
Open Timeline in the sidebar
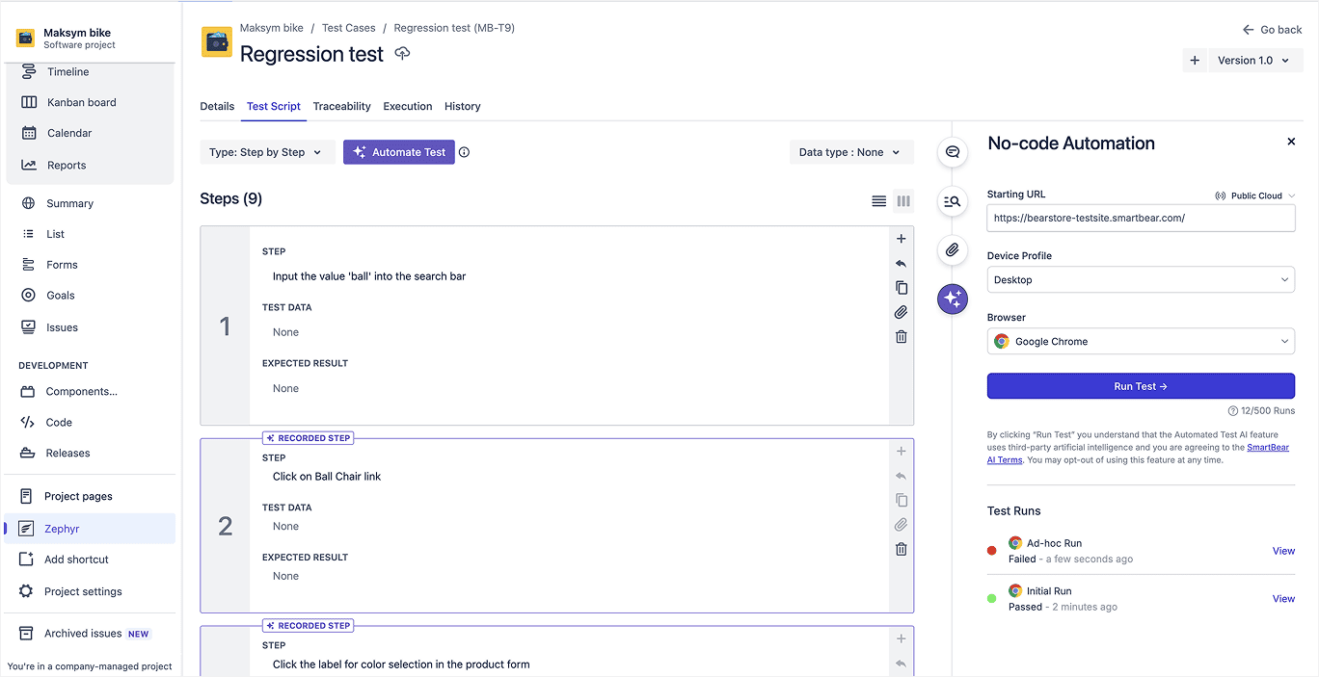point(67,72)
